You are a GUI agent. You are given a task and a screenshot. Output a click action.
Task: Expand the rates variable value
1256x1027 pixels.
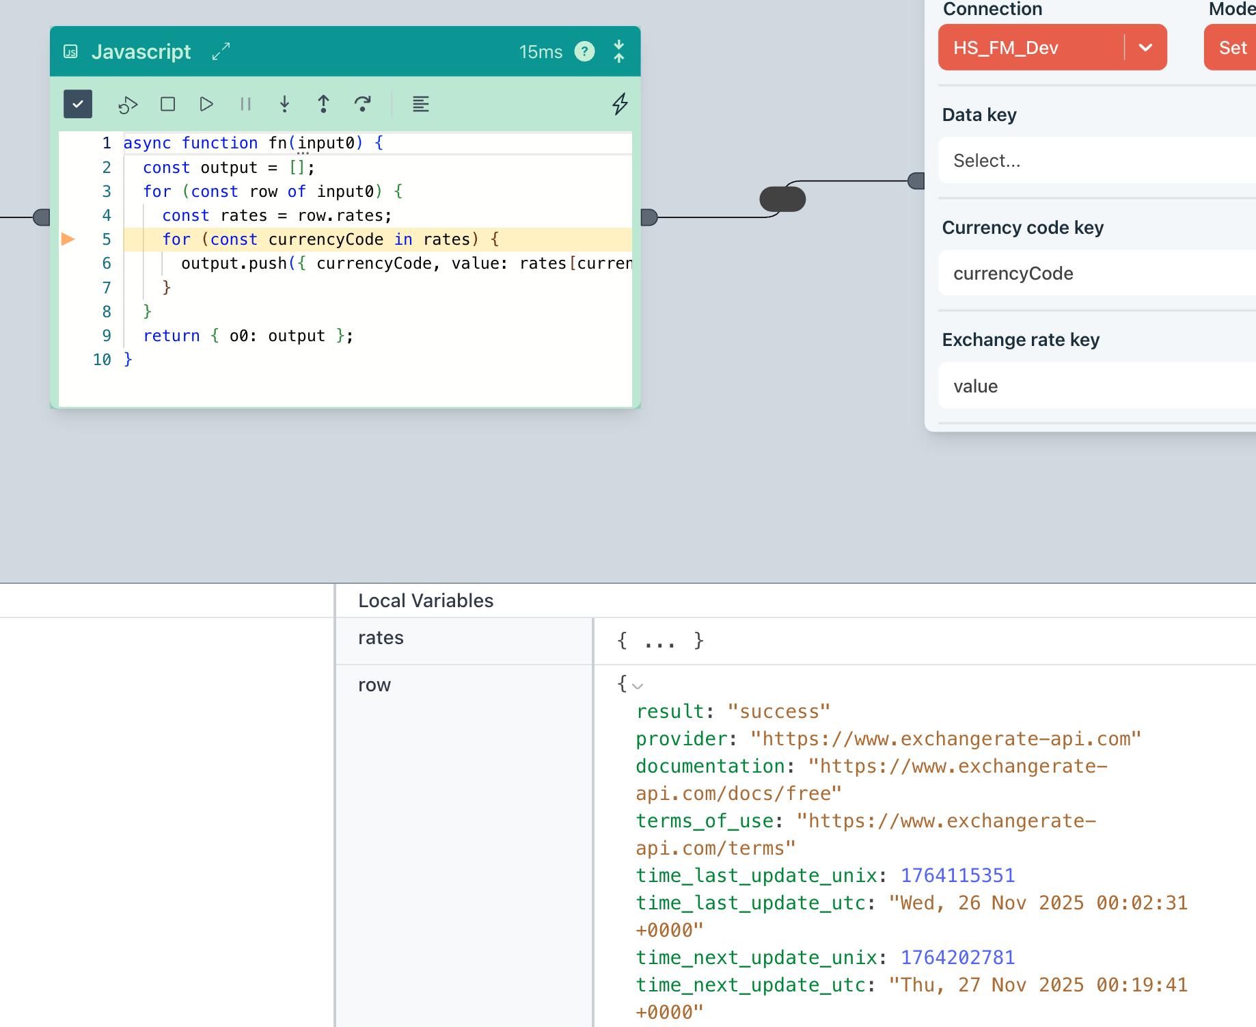coord(659,641)
